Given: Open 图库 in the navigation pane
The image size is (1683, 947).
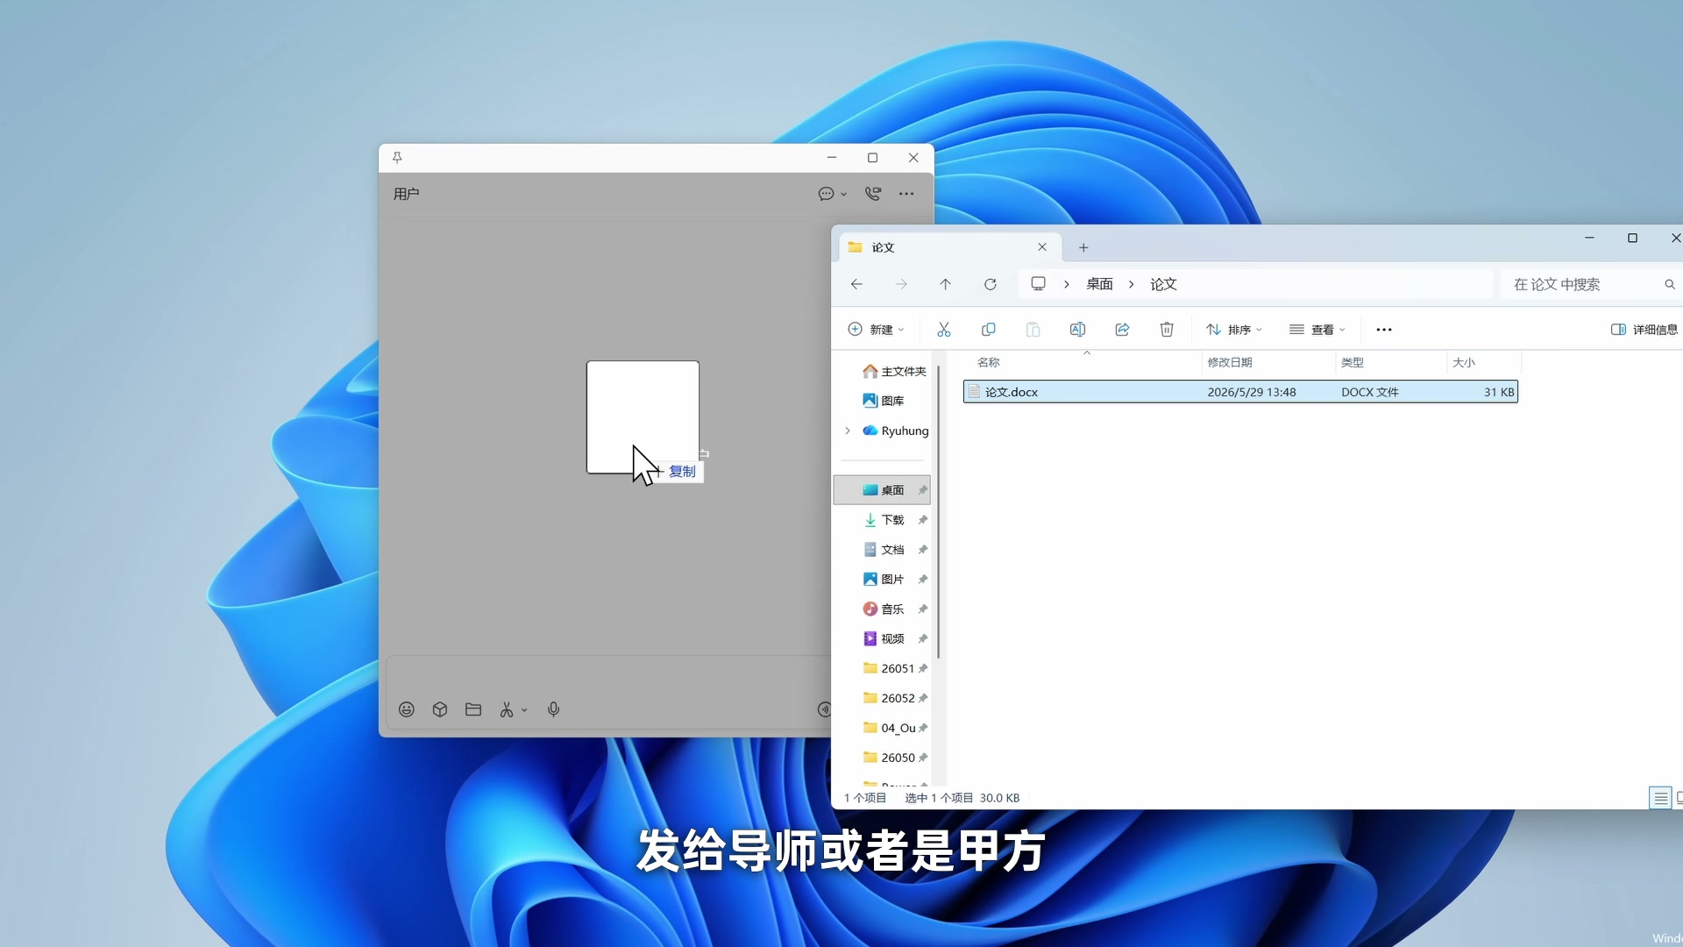Looking at the screenshot, I should click(884, 401).
